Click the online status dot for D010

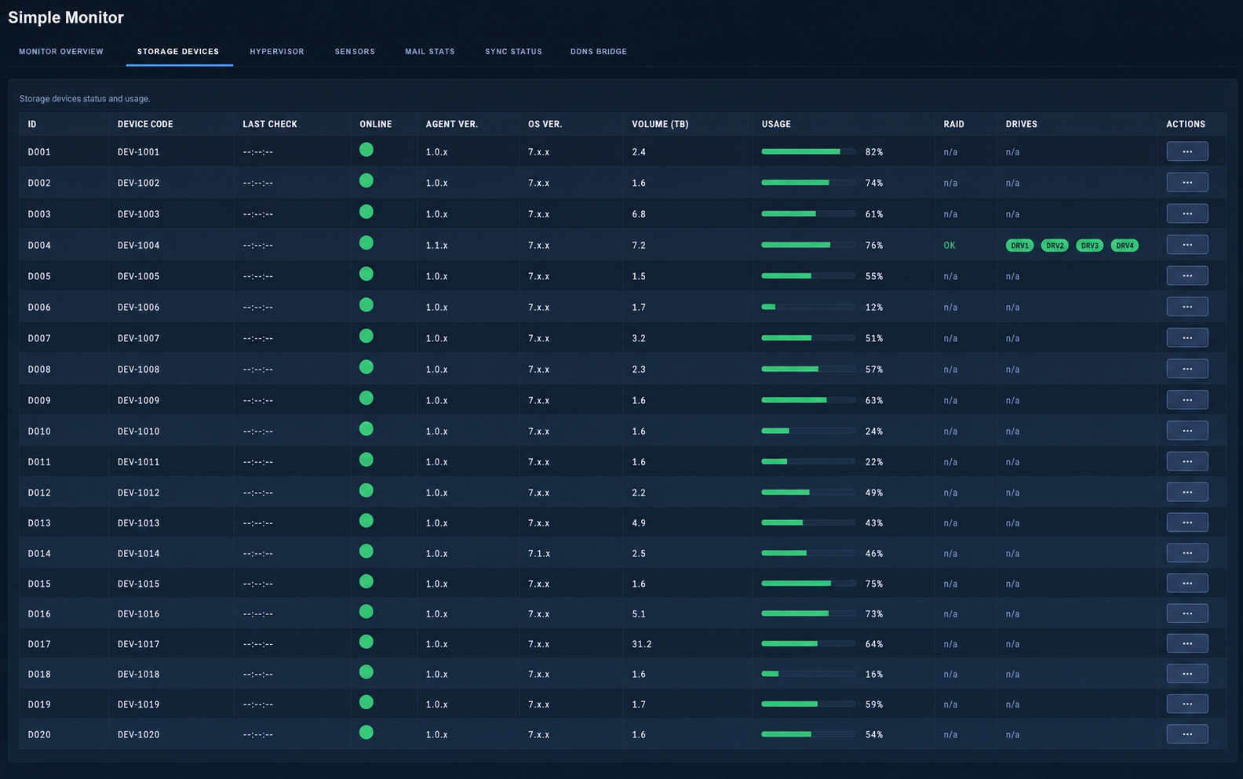point(366,429)
